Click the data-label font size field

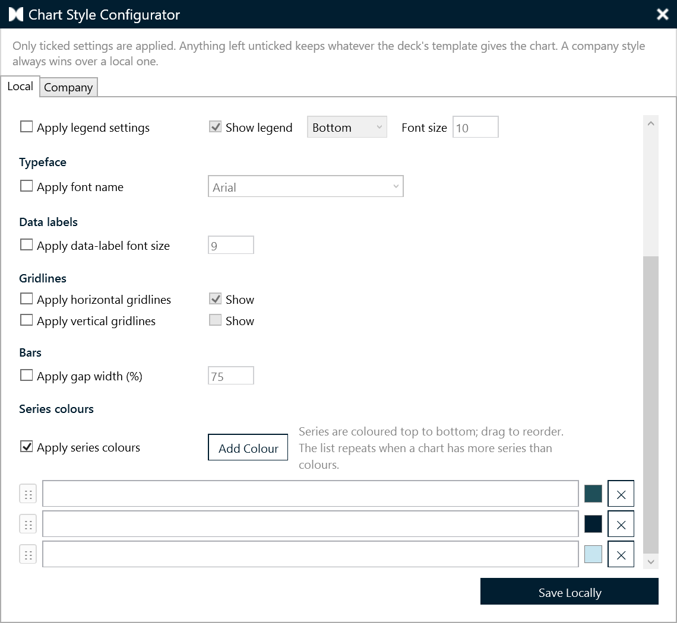coord(231,245)
